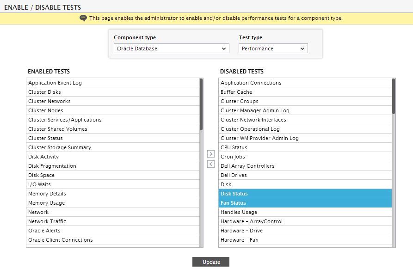Select Cluster Disks test

113,92
